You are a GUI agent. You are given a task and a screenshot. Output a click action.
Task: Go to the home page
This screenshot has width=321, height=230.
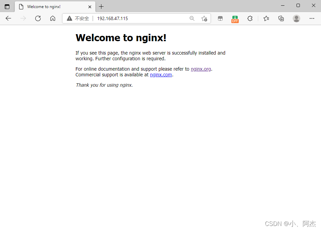tap(53, 18)
